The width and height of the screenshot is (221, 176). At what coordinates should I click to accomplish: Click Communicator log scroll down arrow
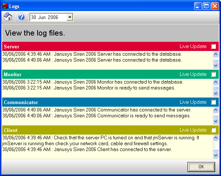point(215,121)
